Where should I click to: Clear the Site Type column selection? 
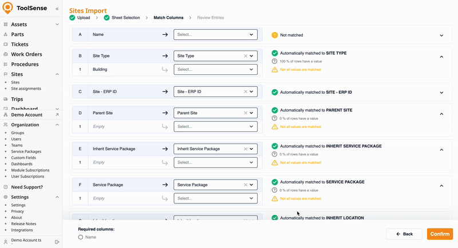tap(246, 56)
